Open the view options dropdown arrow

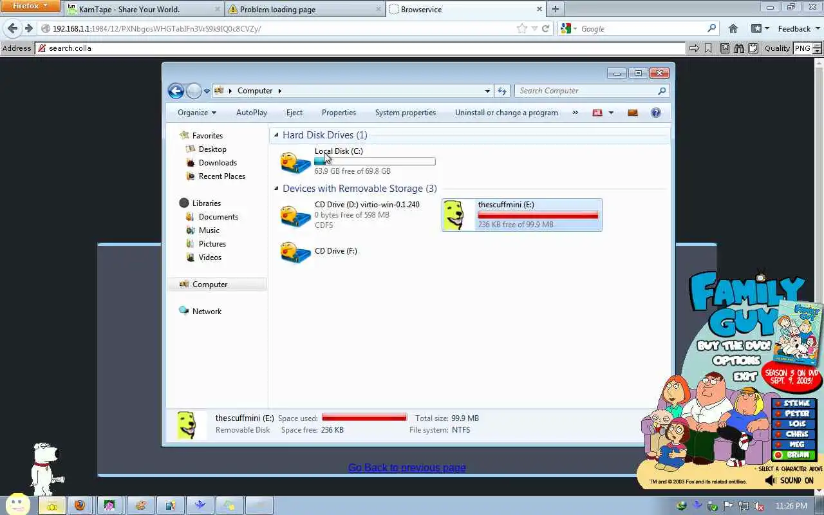pyautogui.click(x=611, y=113)
